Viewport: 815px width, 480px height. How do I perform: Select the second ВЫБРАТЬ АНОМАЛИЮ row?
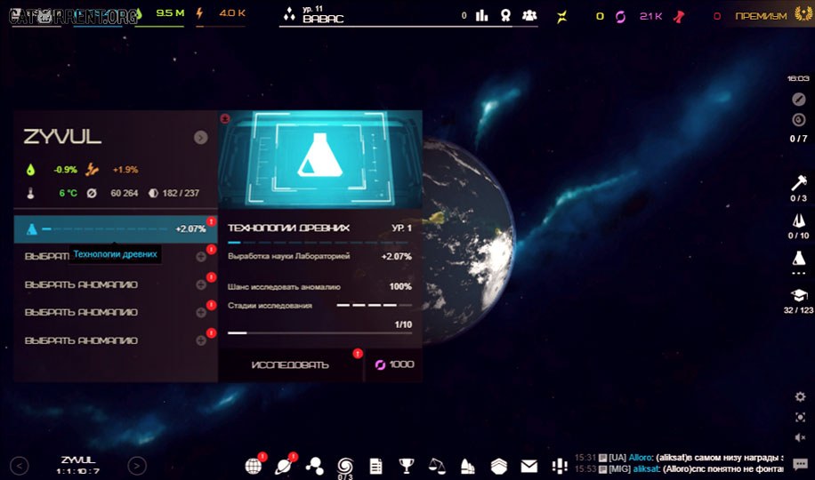coord(116,284)
